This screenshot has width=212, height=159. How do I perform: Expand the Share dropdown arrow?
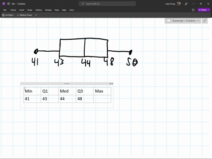point(209,10)
